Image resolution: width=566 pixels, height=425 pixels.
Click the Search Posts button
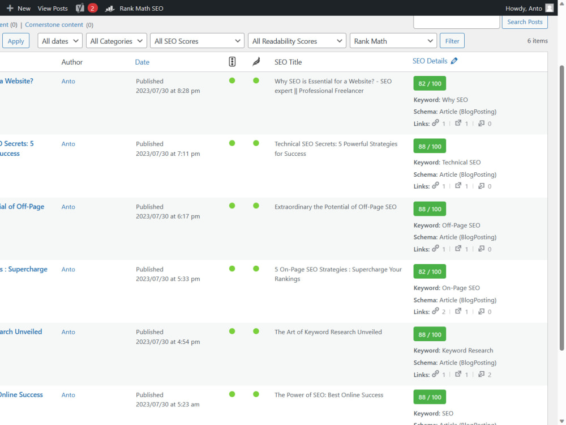[525, 22]
